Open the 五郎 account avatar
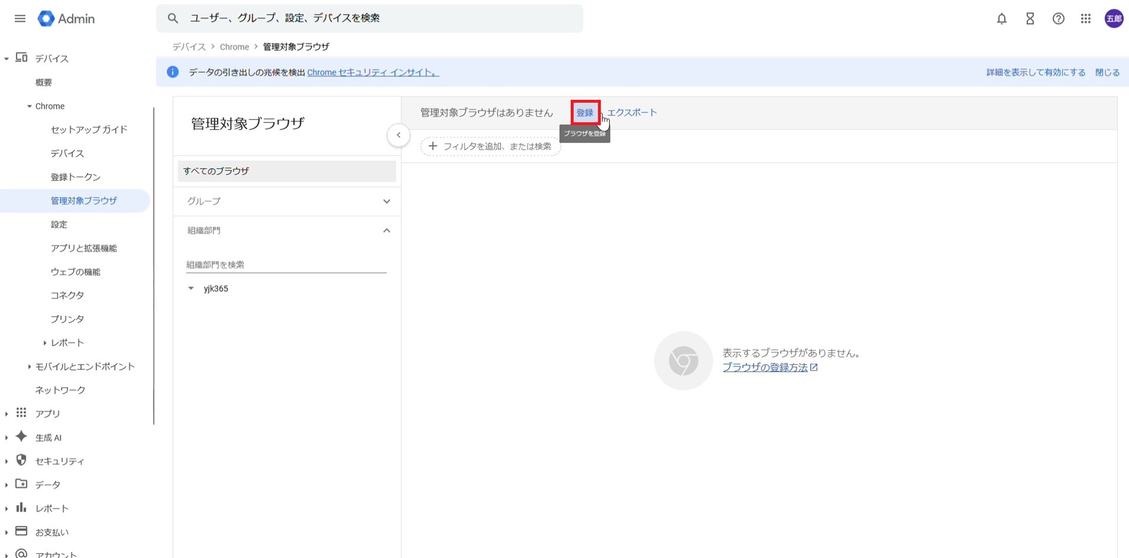The height and width of the screenshot is (558, 1129). pos(1114,19)
